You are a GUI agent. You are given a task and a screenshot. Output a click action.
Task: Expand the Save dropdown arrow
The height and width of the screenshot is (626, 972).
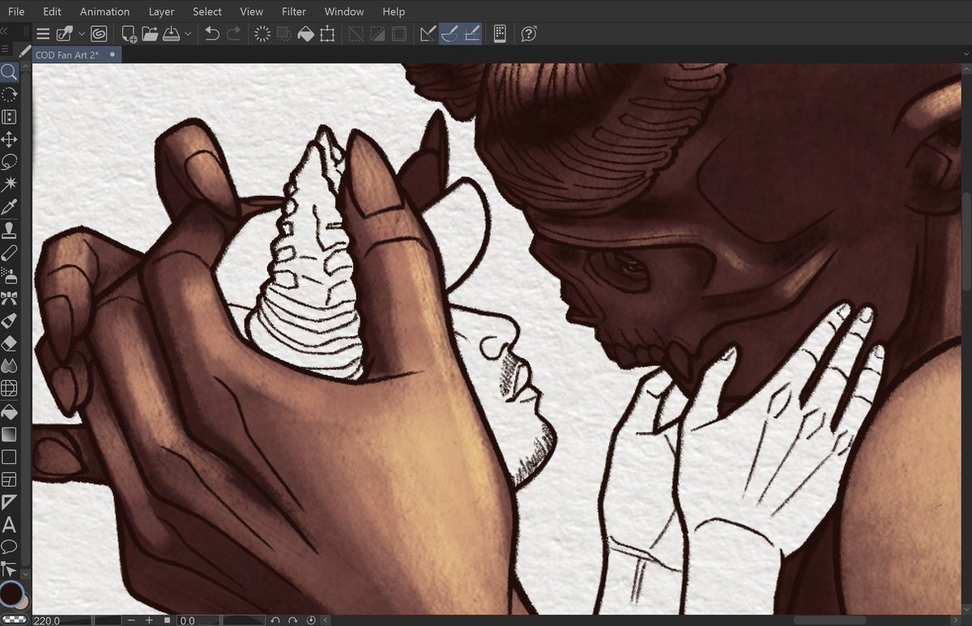188,34
